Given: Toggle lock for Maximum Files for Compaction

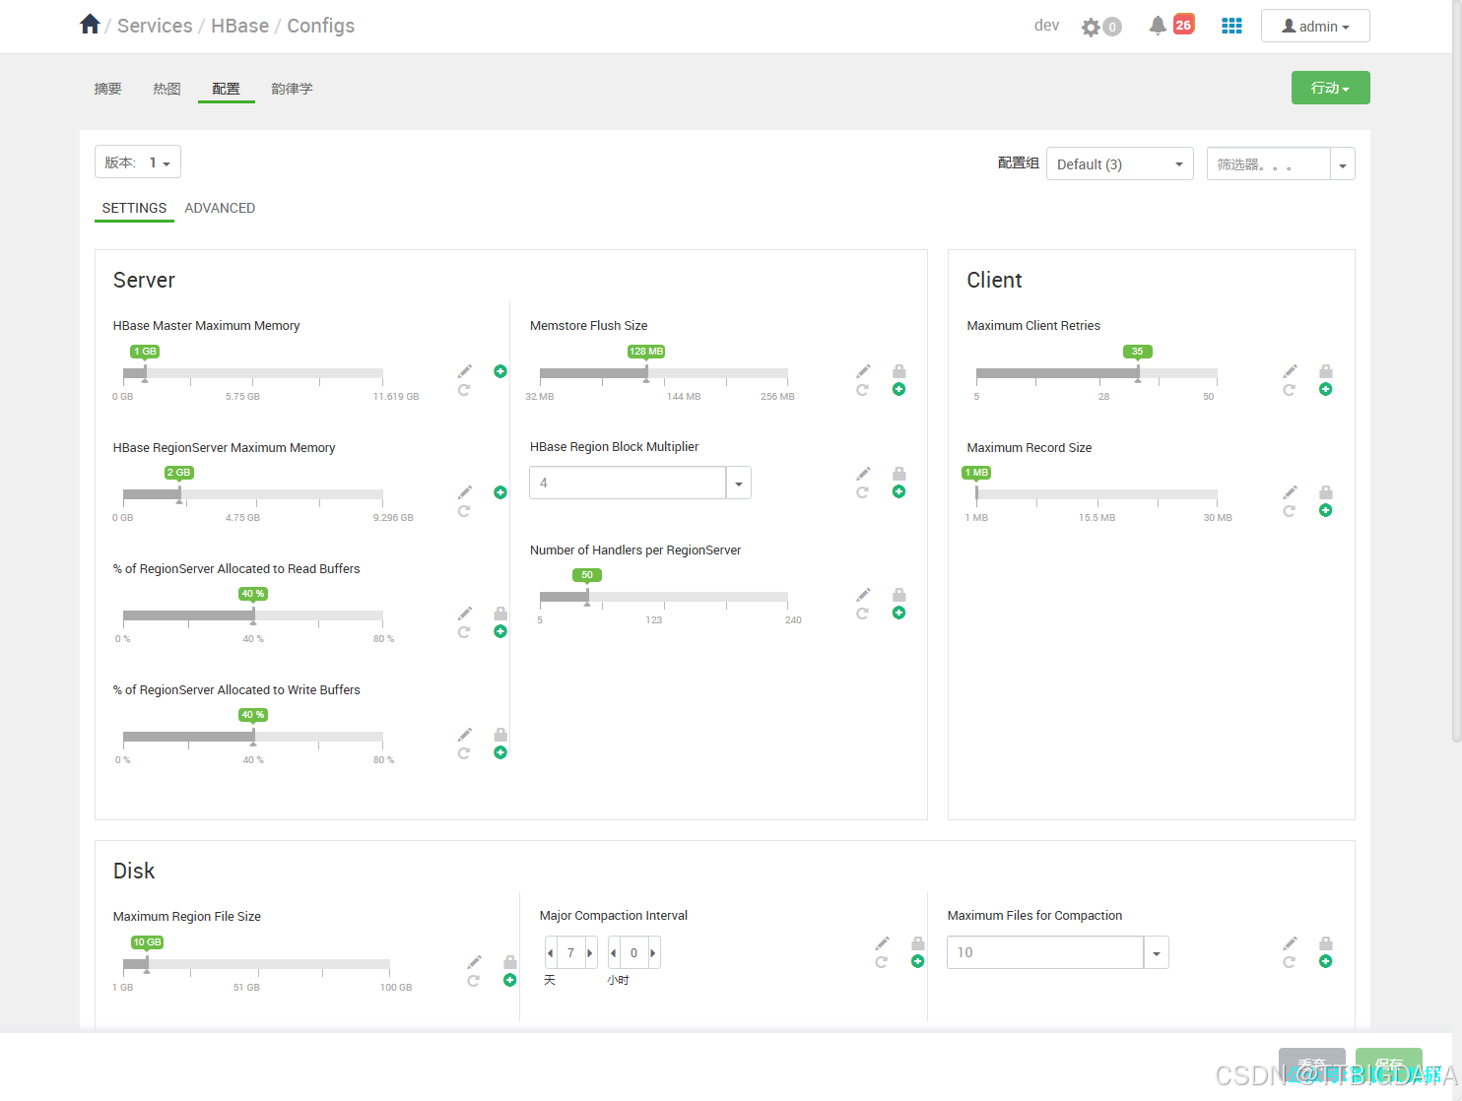Looking at the screenshot, I should pos(1326,943).
